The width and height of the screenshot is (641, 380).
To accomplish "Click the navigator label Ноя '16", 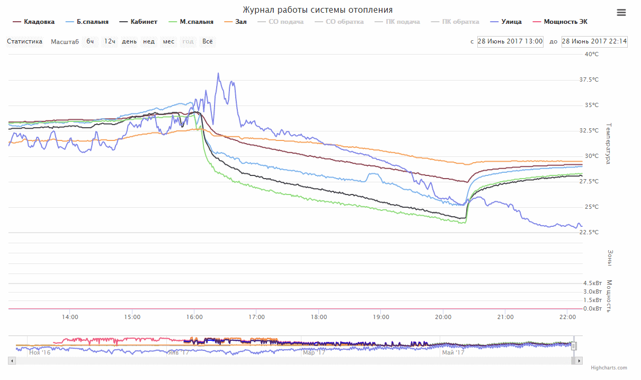I will [x=40, y=352].
